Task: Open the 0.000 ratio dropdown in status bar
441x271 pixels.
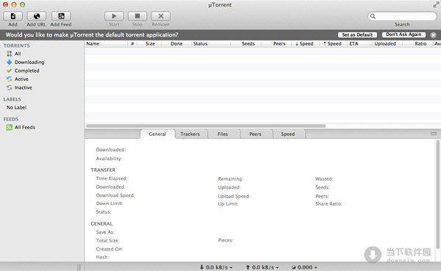Action: click(x=304, y=267)
